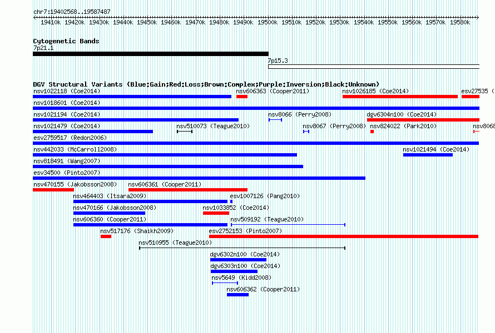Click the dgv6303n100 (Coe2014) blue bar

tap(234, 271)
